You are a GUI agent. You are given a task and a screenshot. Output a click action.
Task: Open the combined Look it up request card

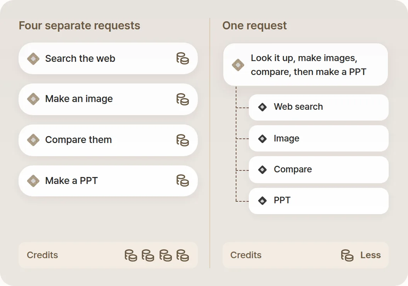tap(306, 65)
